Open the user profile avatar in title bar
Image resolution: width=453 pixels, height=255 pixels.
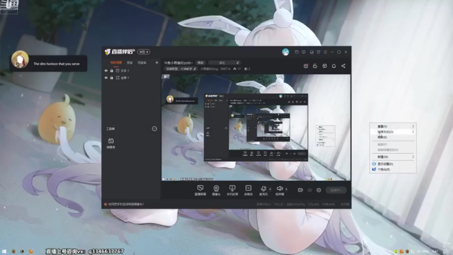(285, 52)
